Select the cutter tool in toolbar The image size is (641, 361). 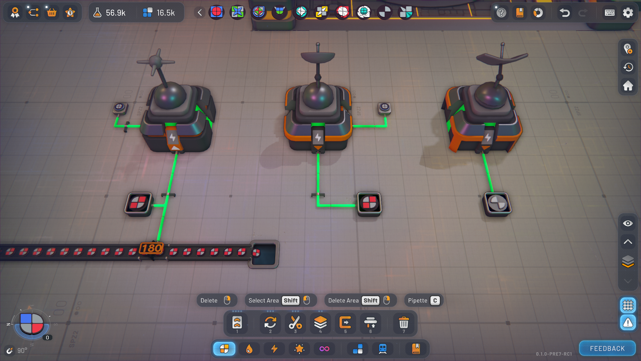click(295, 323)
